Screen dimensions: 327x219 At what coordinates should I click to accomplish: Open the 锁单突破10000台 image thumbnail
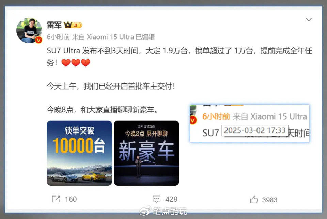pyautogui.click(x=79, y=153)
